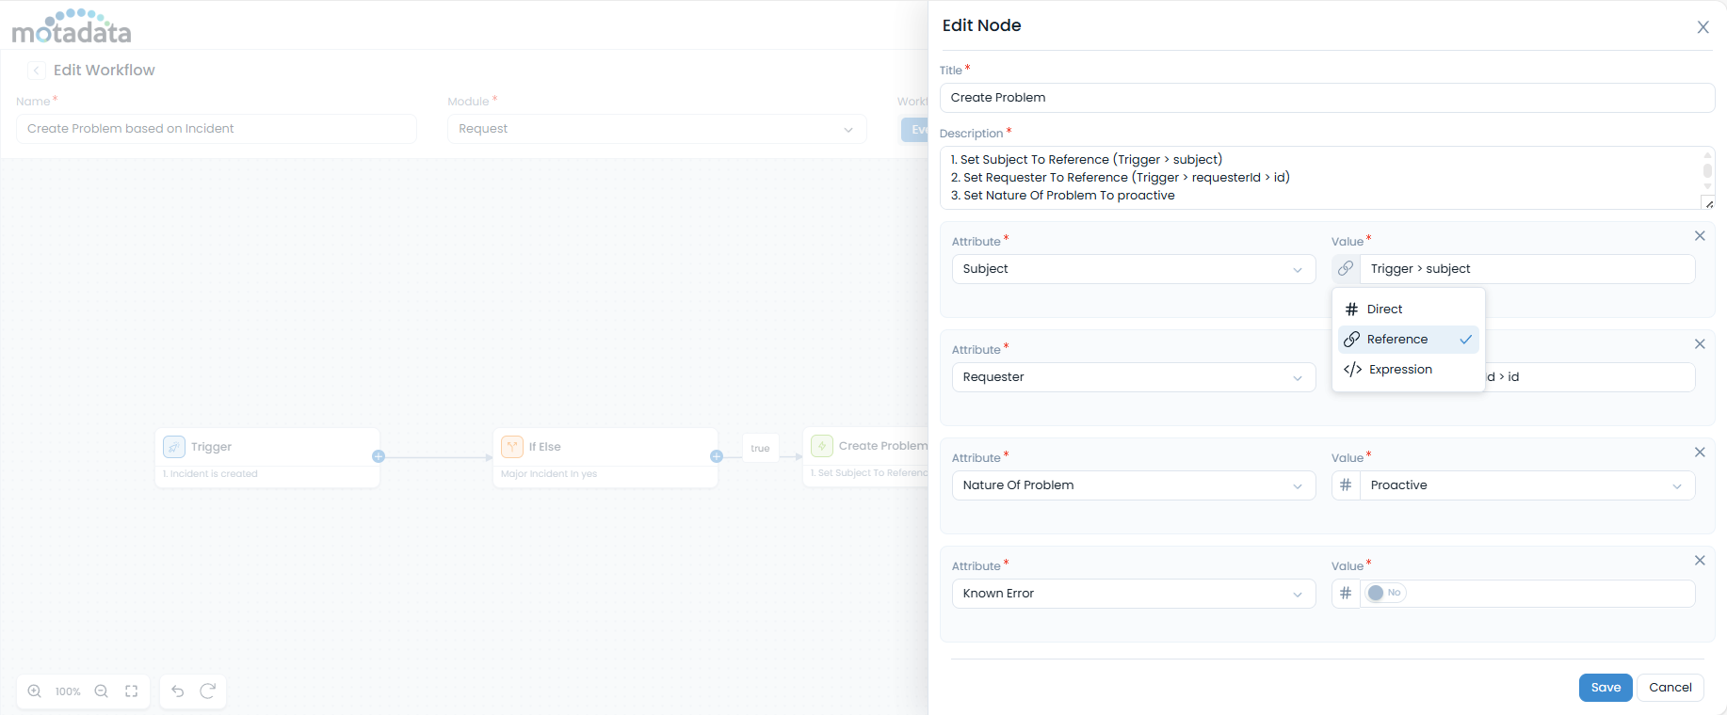The height and width of the screenshot is (715, 1727).
Task: Cancel editing the node
Action: [x=1670, y=688]
